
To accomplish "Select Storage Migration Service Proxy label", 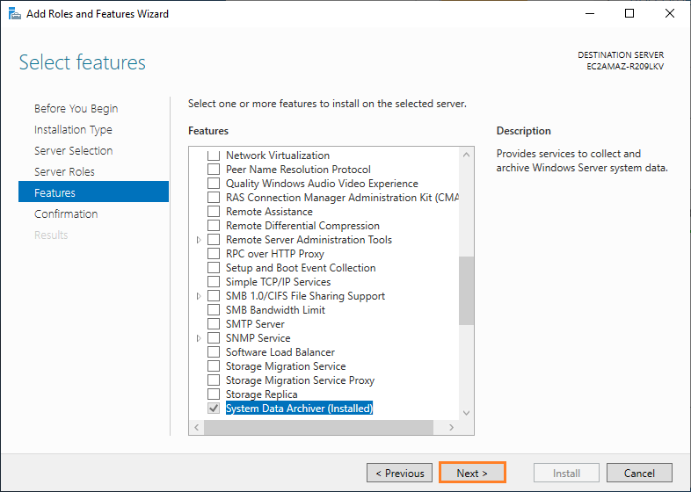I will click(300, 380).
